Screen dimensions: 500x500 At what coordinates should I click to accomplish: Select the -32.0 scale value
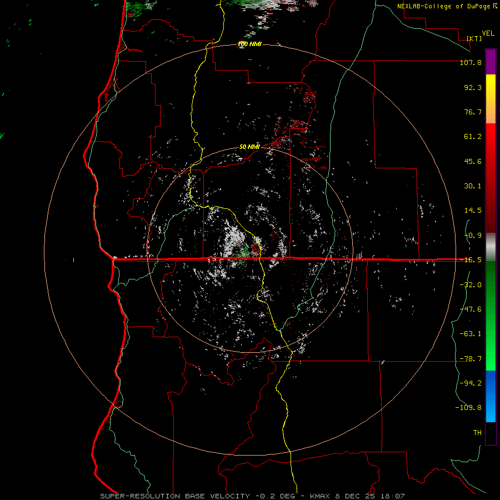[471, 284]
